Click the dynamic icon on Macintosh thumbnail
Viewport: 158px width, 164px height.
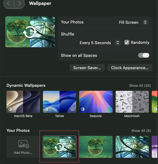(119, 109)
